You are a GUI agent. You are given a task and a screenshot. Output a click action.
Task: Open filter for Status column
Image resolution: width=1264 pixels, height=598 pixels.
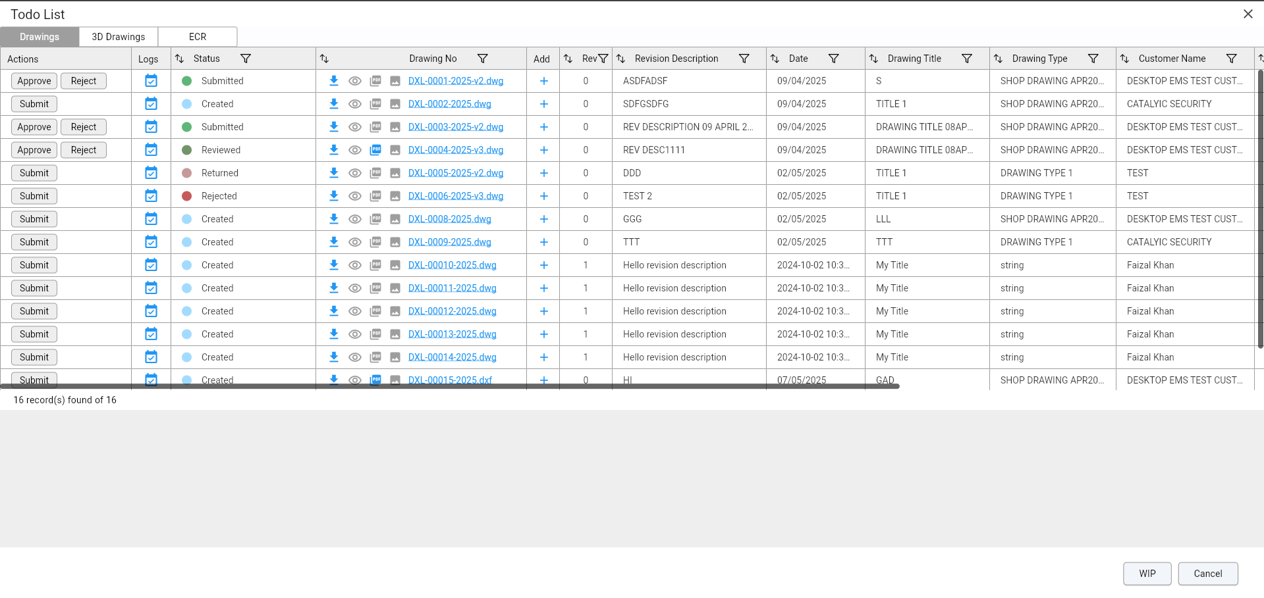click(x=246, y=59)
